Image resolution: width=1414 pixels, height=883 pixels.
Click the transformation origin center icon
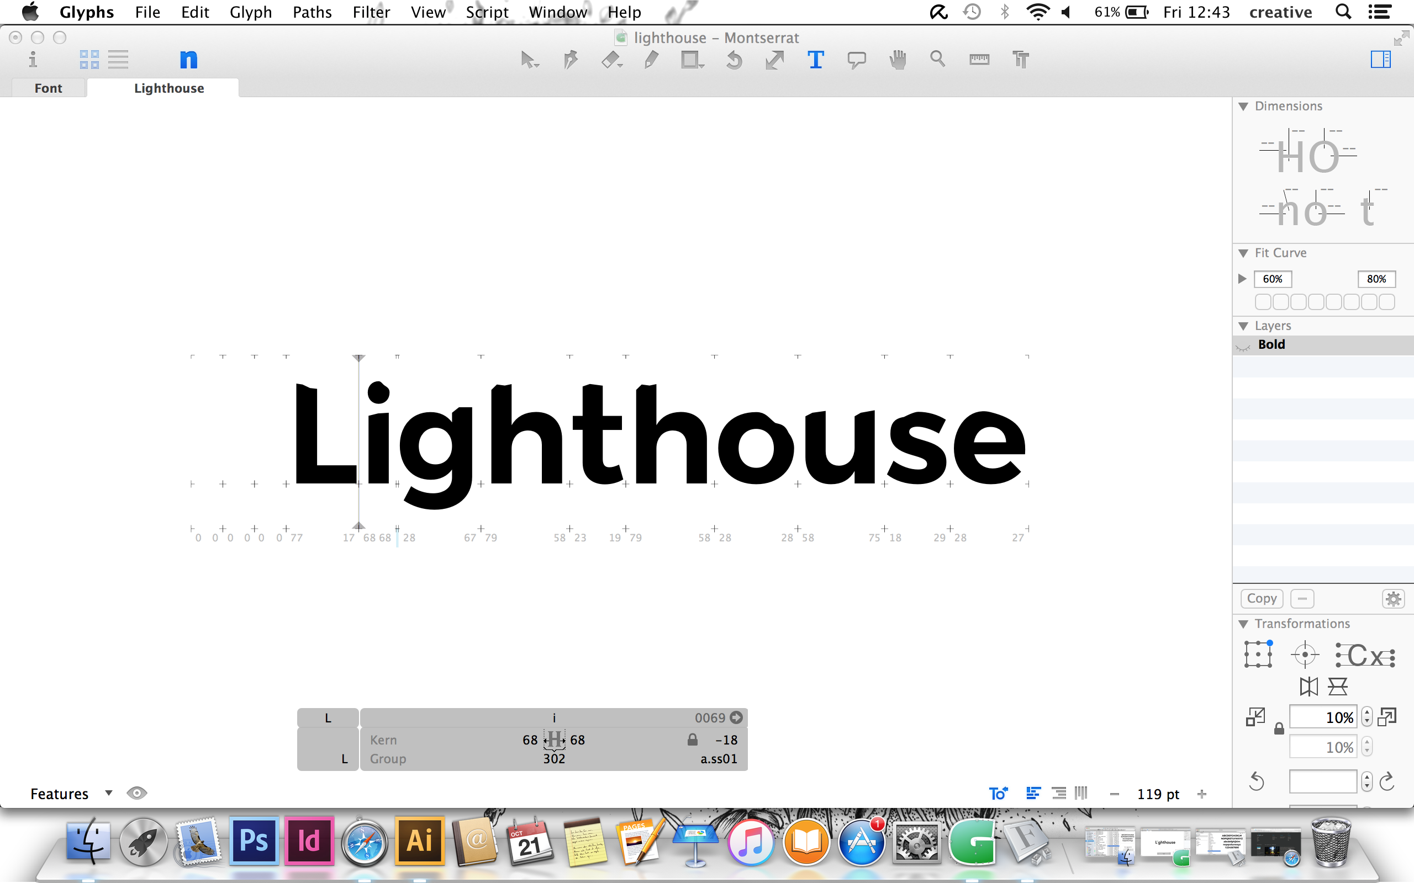point(1305,655)
